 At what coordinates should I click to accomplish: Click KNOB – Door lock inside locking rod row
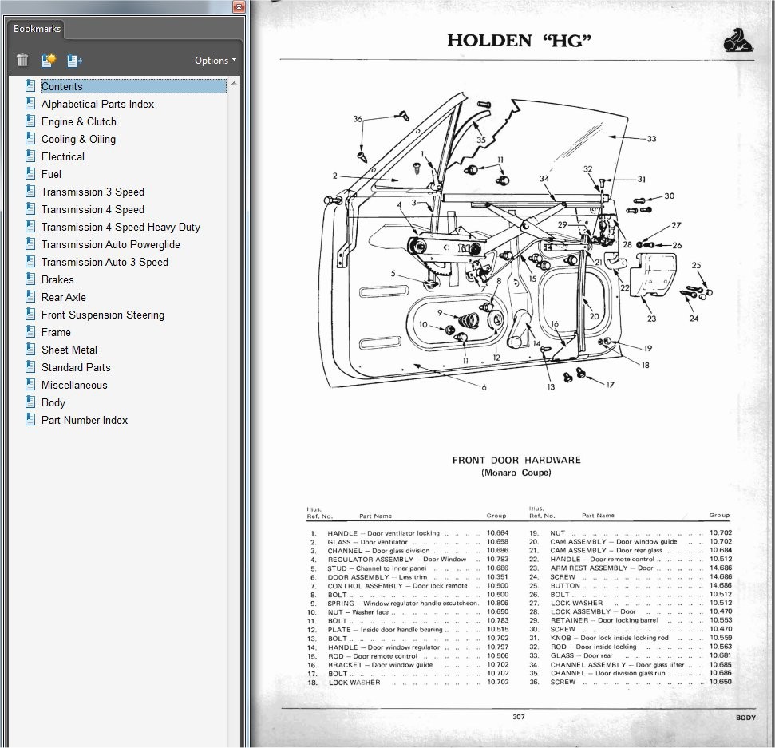tap(631, 639)
